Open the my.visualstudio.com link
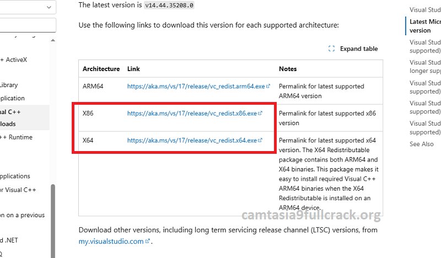Image resolution: width=441 pixels, height=258 pixels. (114, 241)
